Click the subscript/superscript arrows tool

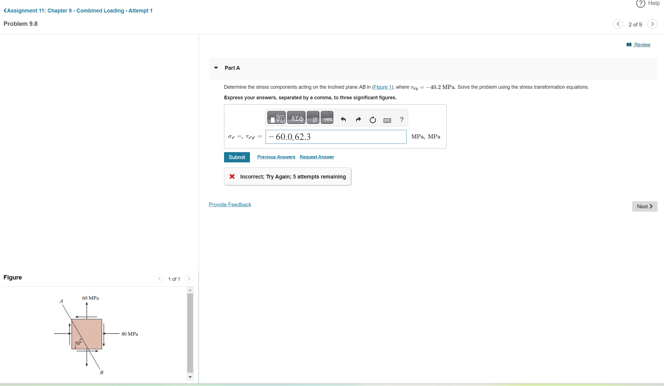313,117
